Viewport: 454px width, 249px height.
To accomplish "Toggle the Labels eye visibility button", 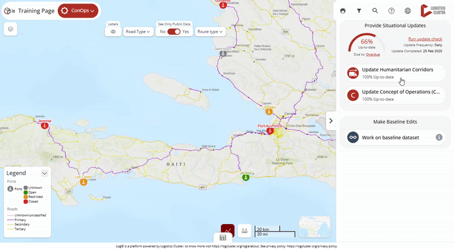I will point(113,32).
